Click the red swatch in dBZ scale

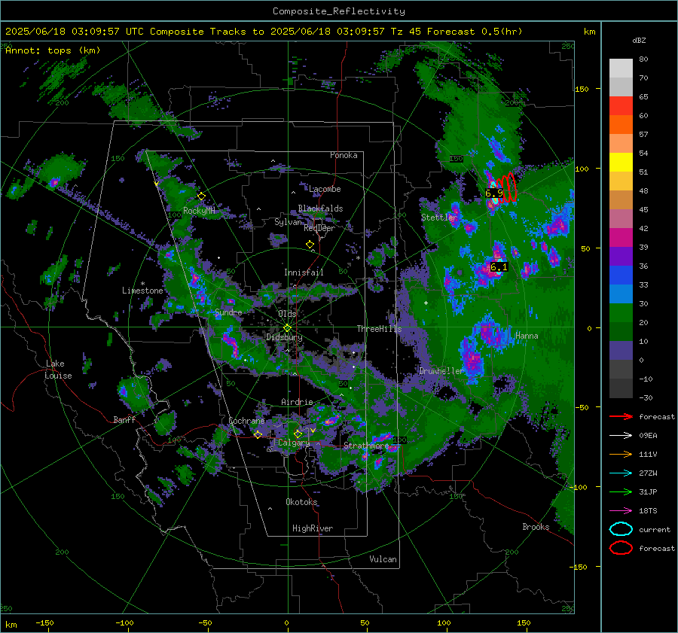click(621, 106)
